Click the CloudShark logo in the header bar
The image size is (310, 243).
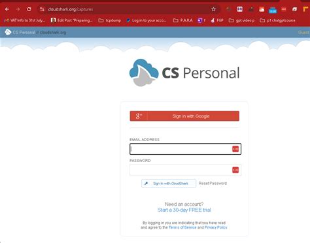8,32
